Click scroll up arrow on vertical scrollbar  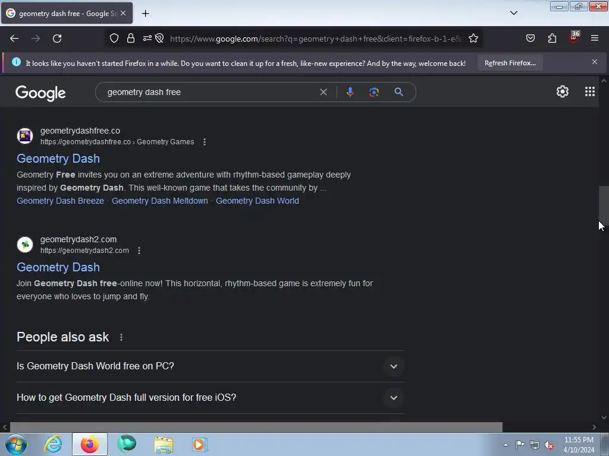tap(604, 81)
